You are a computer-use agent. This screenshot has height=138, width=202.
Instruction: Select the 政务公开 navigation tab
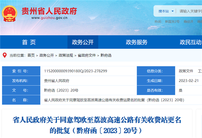[x=83, y=42]
